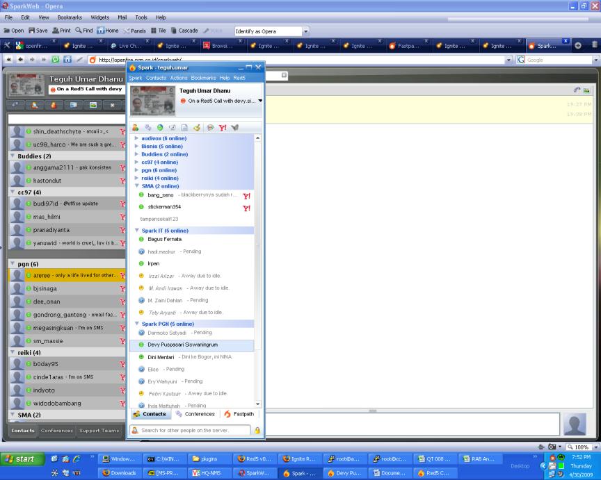Click SparkWeb's add user icon button
This screenshot has height=480, width=601.
click(35, 105)
